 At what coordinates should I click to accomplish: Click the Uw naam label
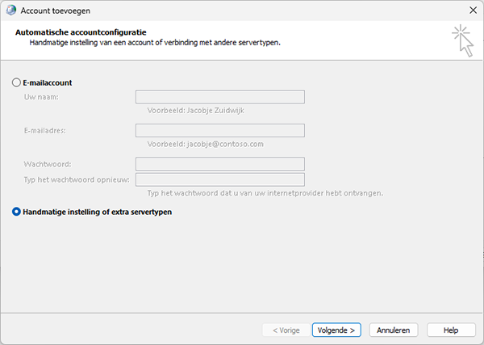pyautogui.click(x=41, y=97)
